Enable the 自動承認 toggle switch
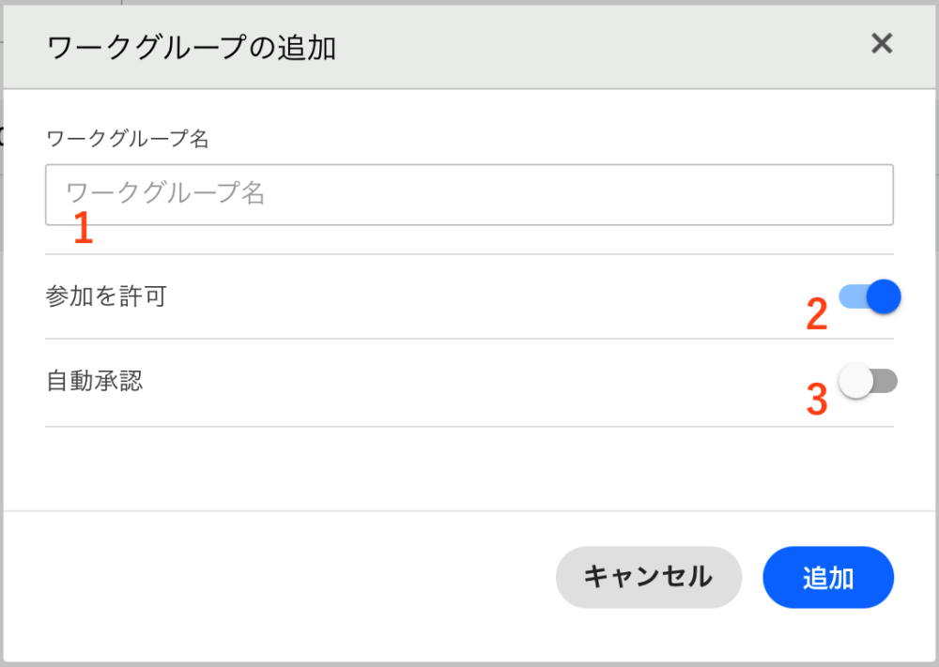The image size is (939, 667). [x=869, y=382]
